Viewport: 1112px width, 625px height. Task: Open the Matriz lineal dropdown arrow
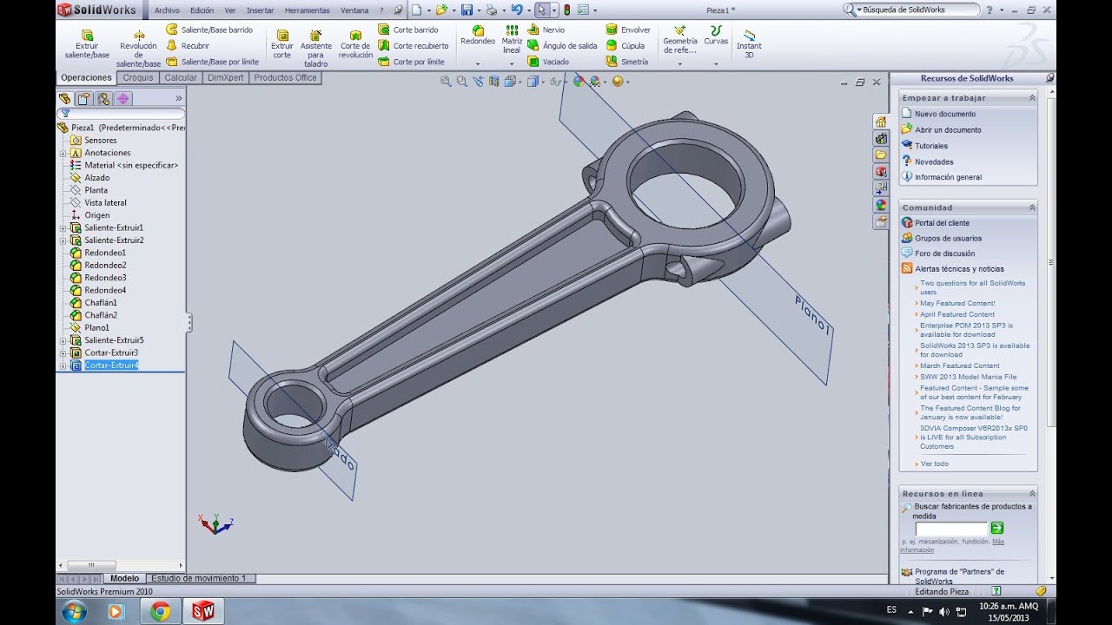pyautogui.click(x=512, y=64)
